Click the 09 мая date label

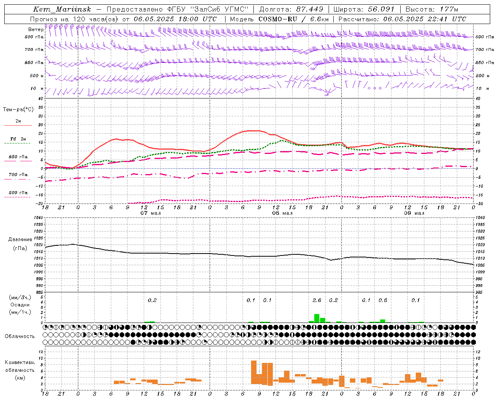tap(414, 213)
